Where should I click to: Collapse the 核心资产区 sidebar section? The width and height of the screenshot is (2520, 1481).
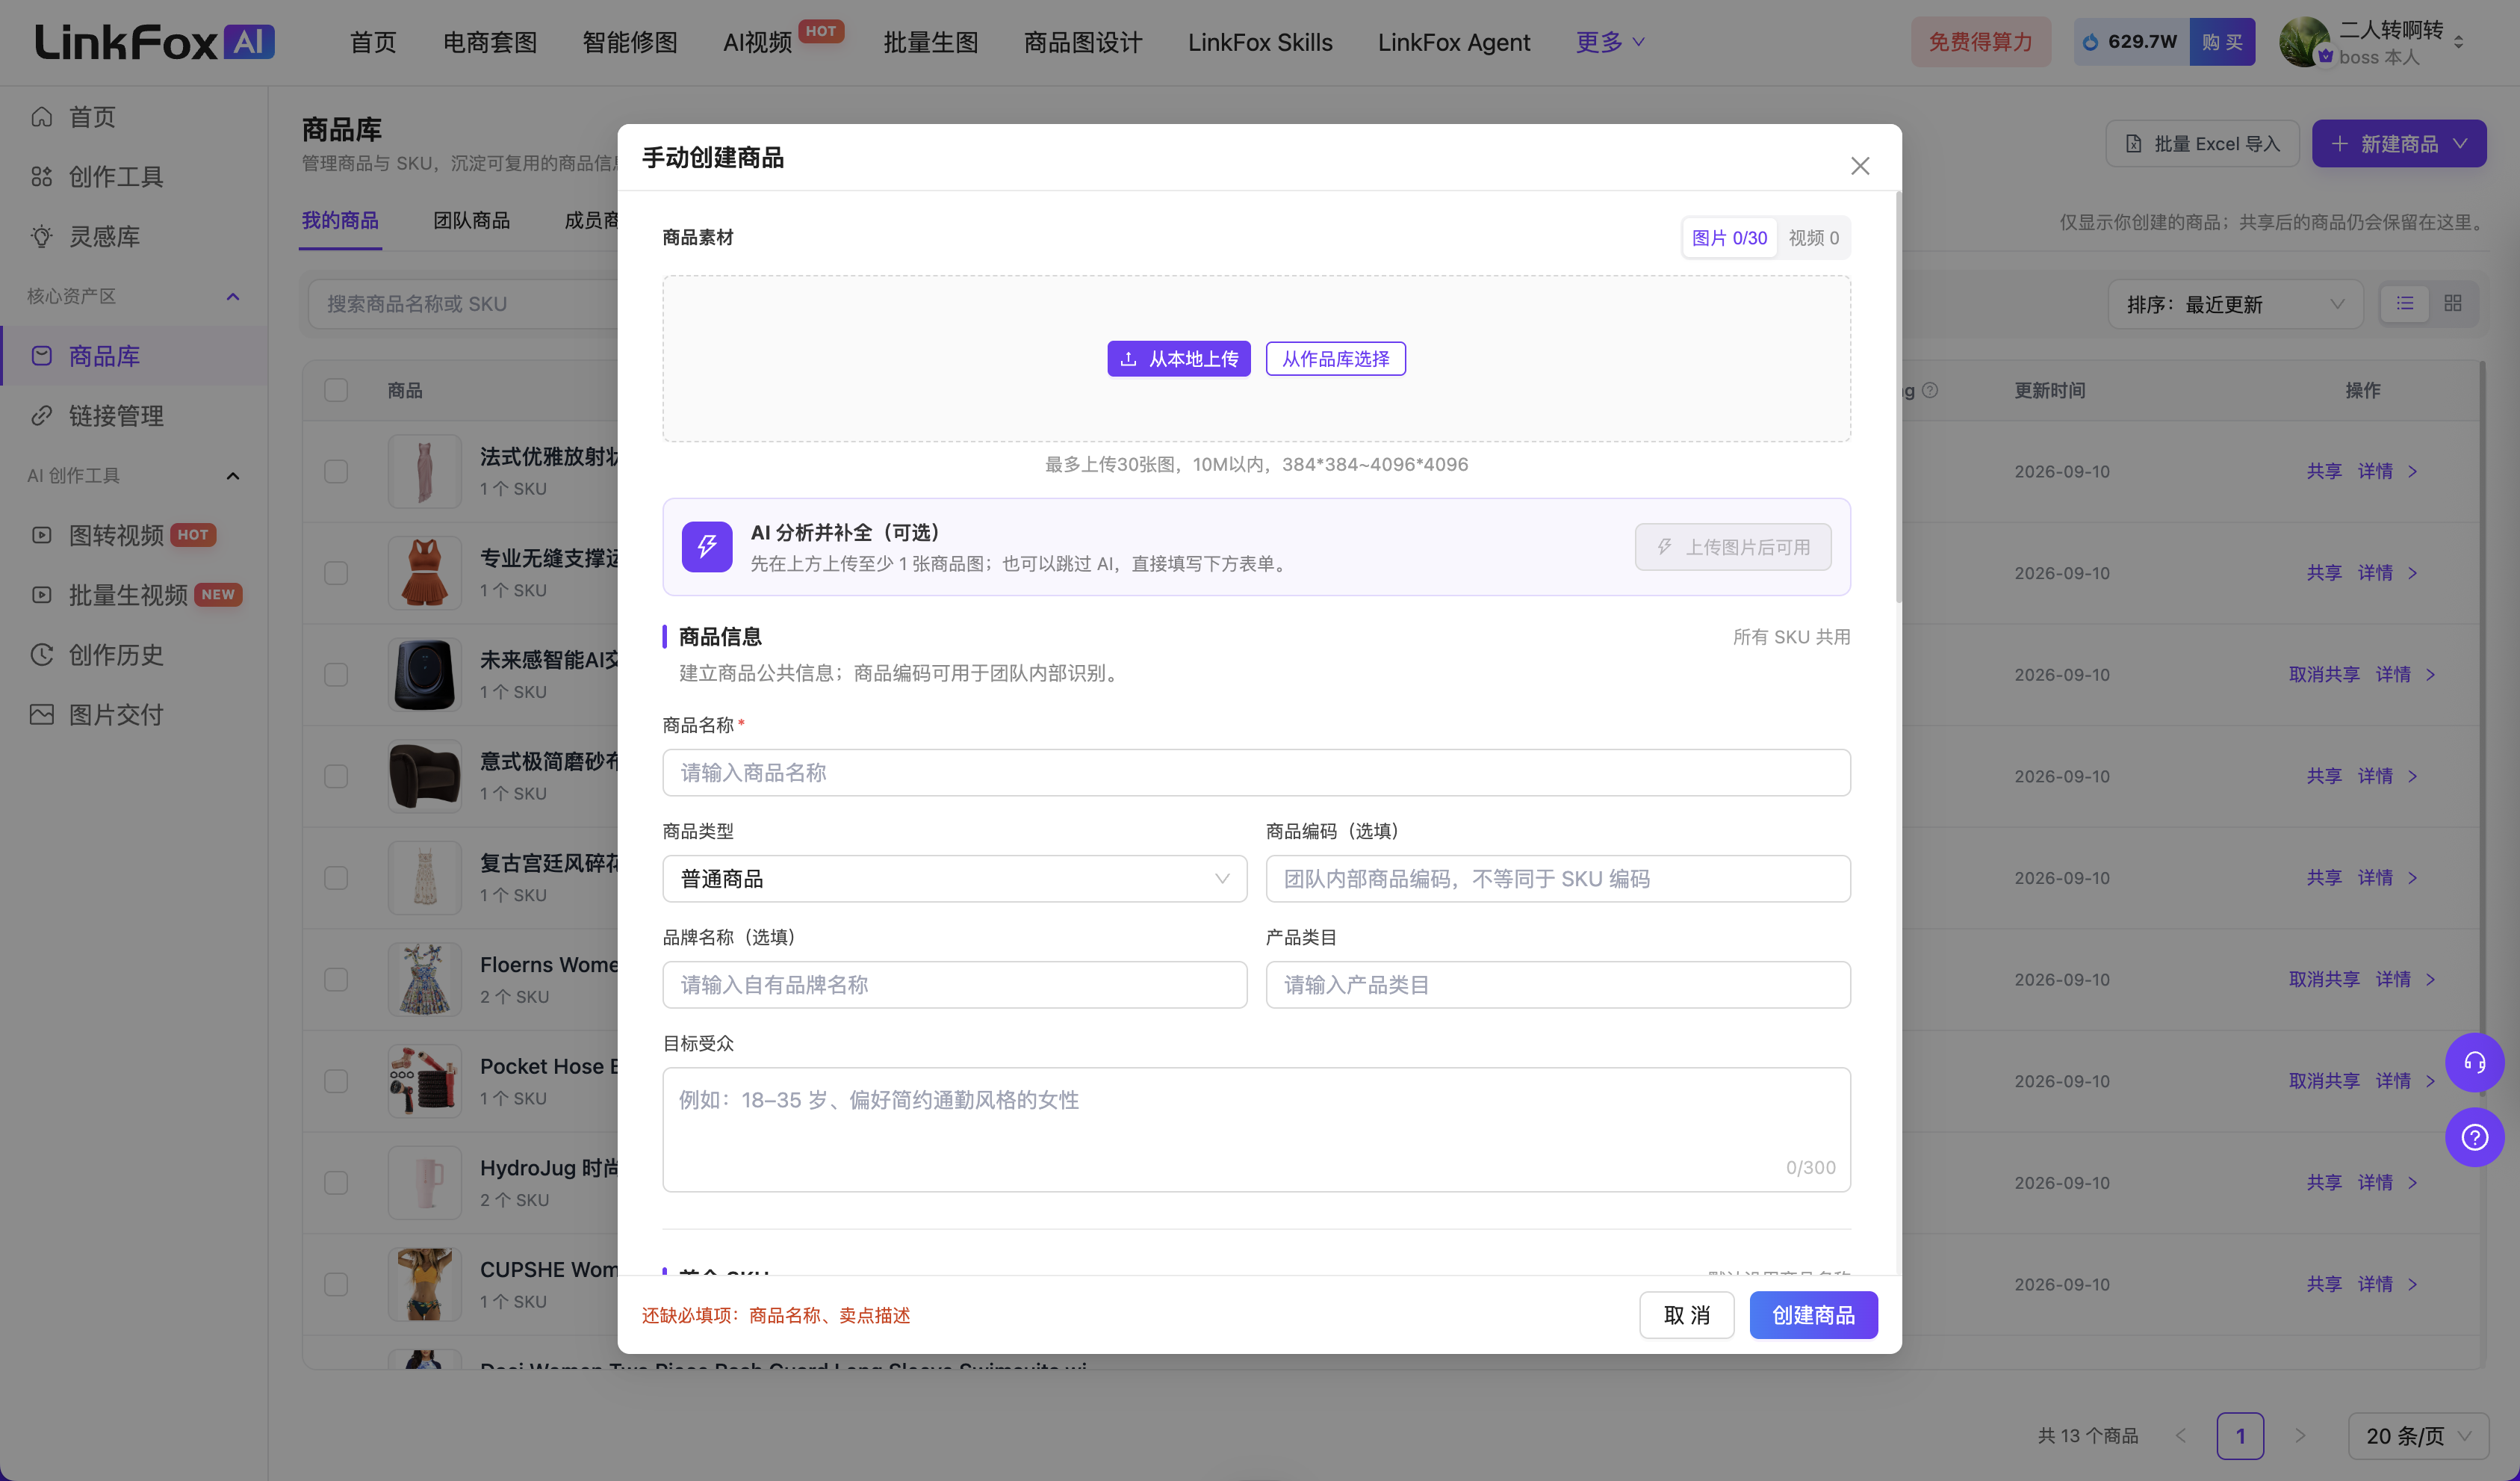[x=233, y=296]
